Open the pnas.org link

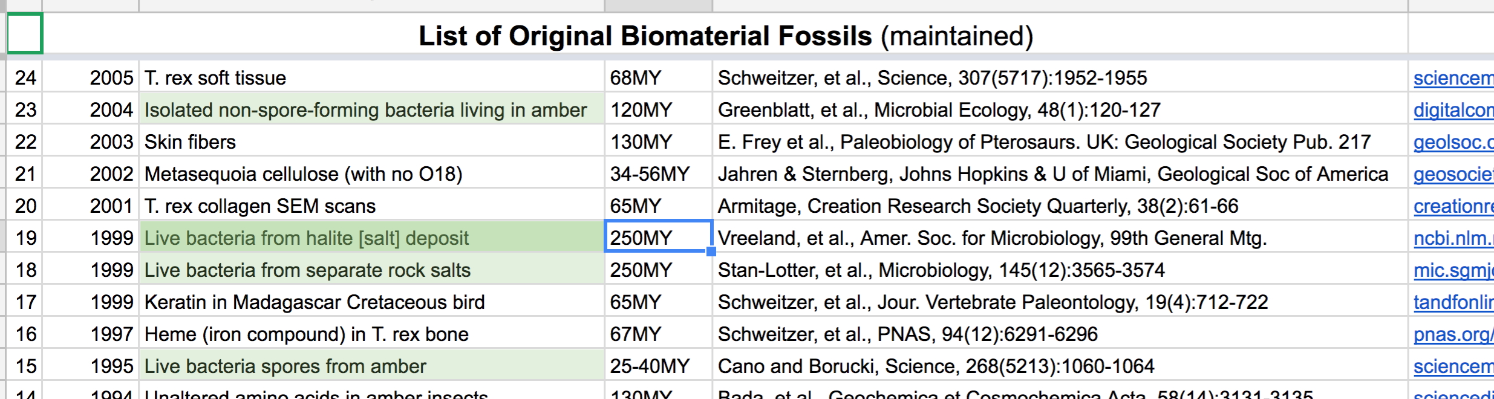(1453, 334)
